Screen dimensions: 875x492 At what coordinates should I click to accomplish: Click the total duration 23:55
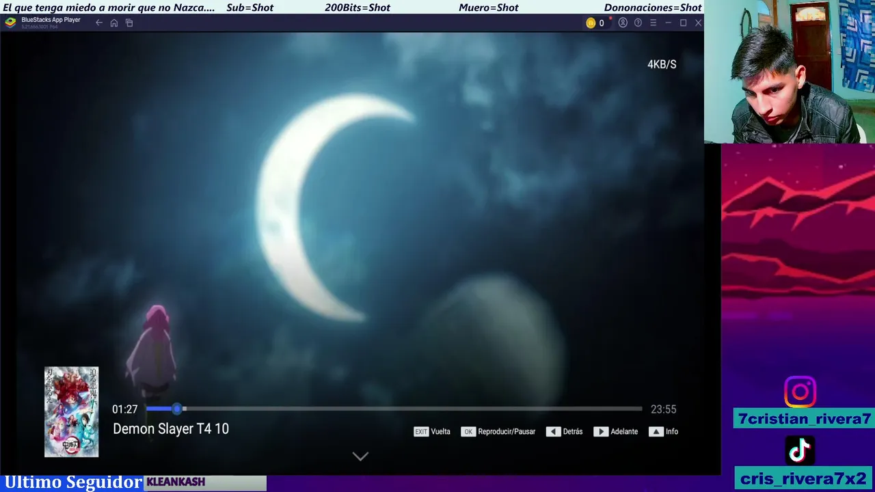point(663,409)
